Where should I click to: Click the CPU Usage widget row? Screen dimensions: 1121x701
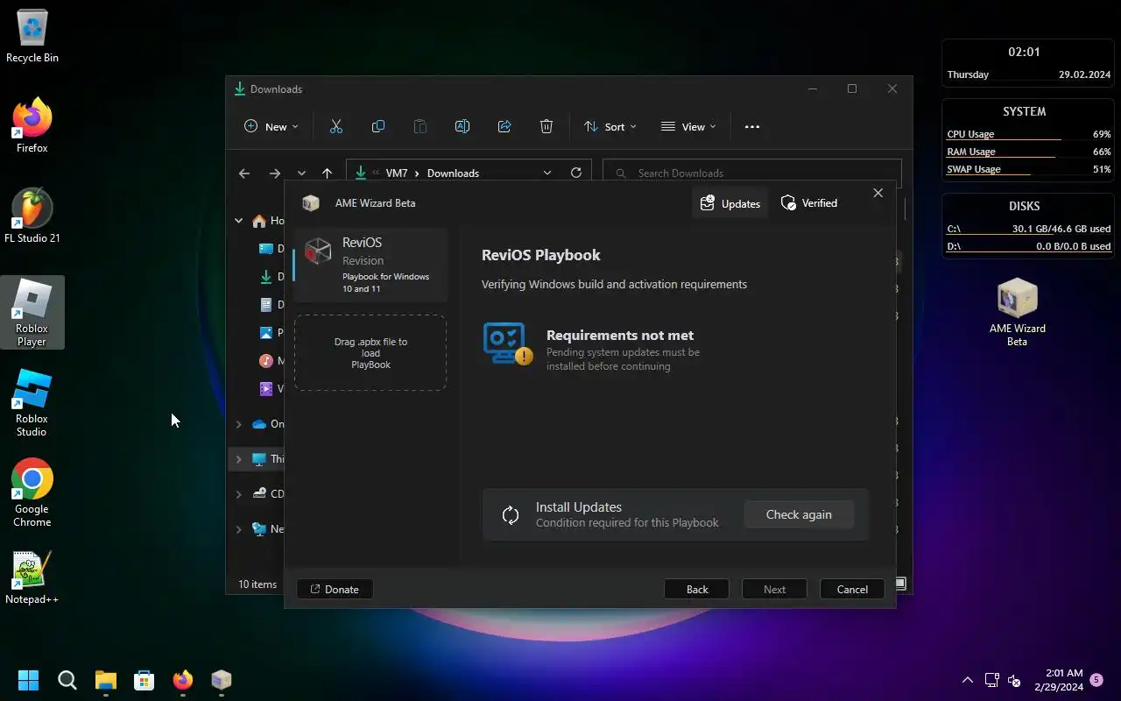click(x=1029, y=134)
